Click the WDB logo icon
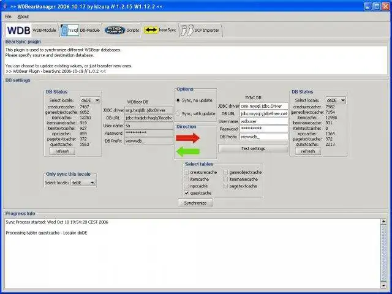The height and width of the screenshot is (294, 392). 19,30
